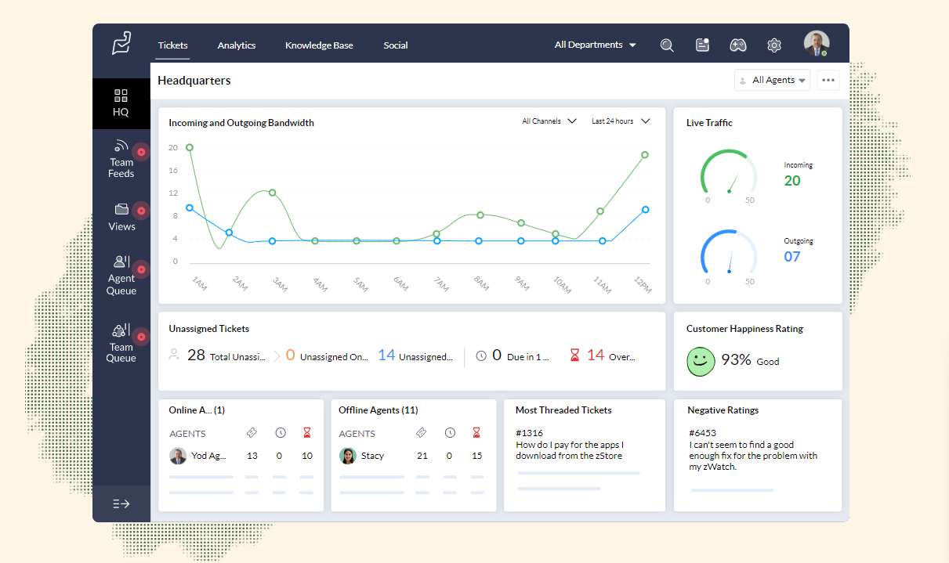
Task: Click the 14 Unassigned count in blue
Action: (x=386, y=355)
